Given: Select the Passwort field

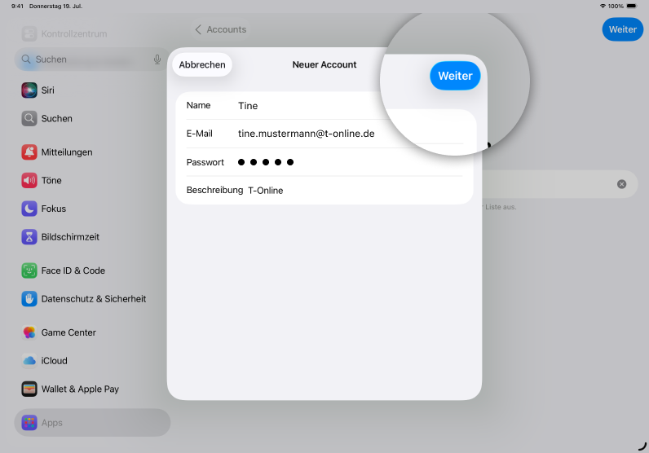Looking at the screenshot, I should point(326,162).
